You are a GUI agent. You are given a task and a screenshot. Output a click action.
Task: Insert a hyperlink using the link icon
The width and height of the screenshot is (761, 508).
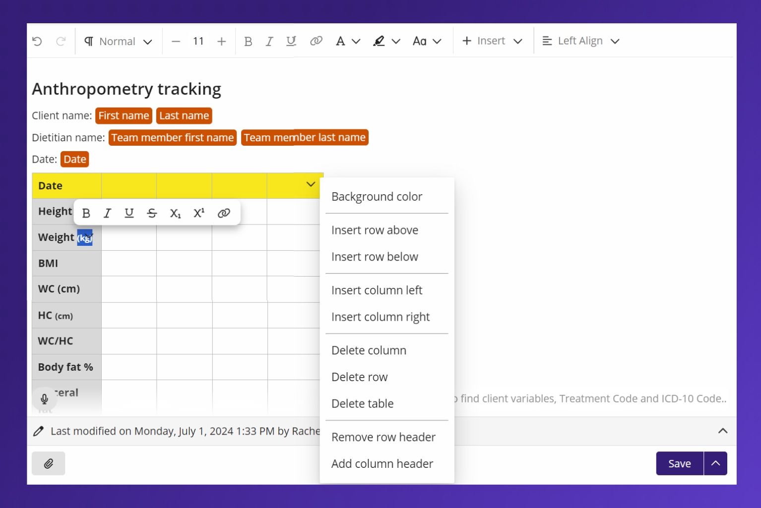(224, 213)
